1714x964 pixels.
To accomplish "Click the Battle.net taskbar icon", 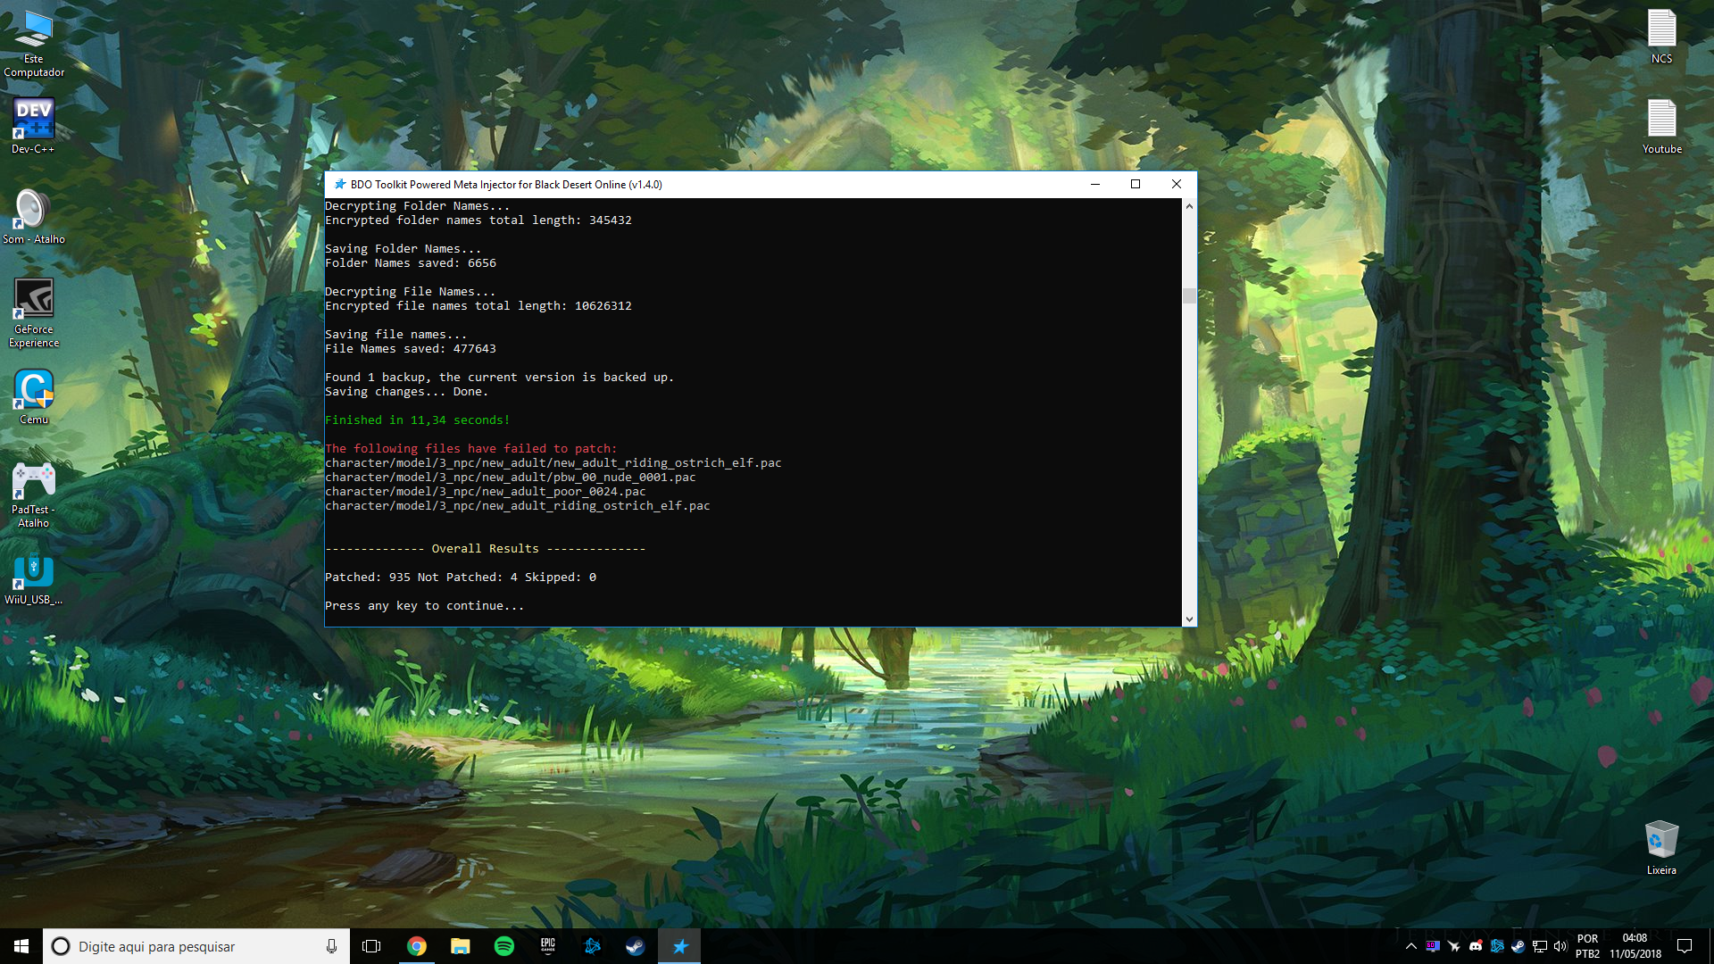I will coord(592,946).
